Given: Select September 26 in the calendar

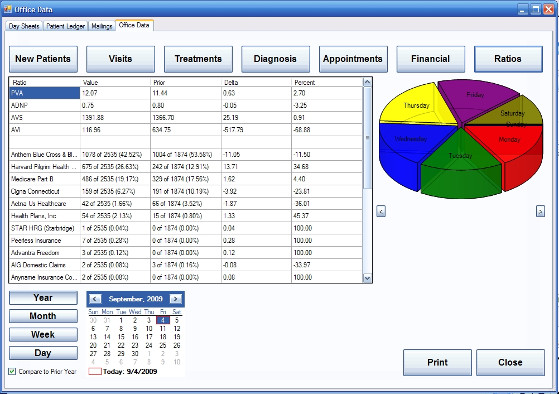Looking at the screenshot, I should click(177, 345).
